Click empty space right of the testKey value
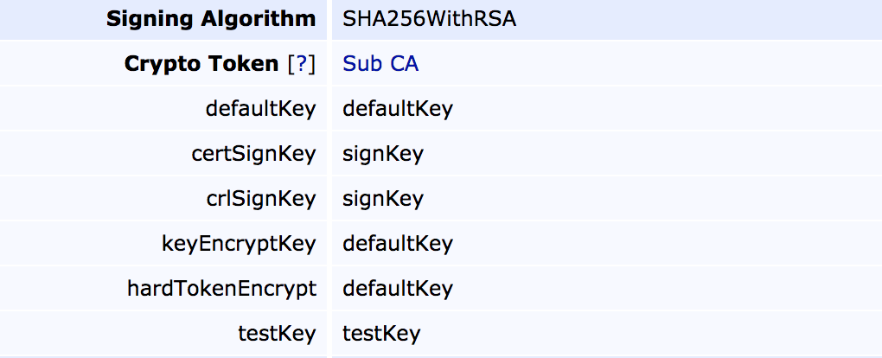Image resolution: width=882 pixels, height=358 pixels. [649, 334]
